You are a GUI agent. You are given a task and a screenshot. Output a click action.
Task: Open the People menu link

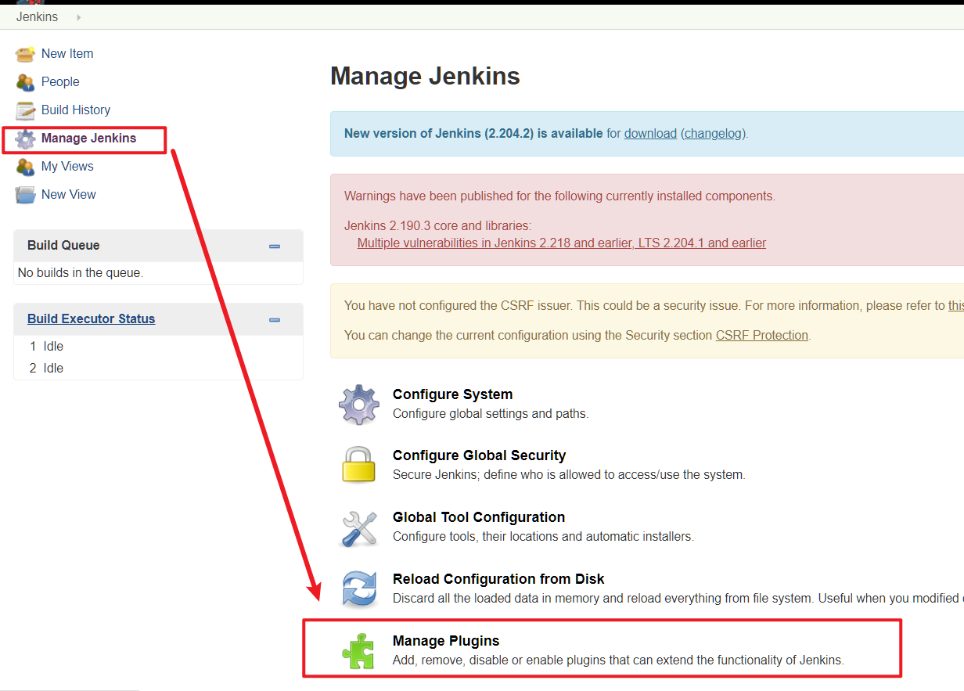click(x=60, y=81)
